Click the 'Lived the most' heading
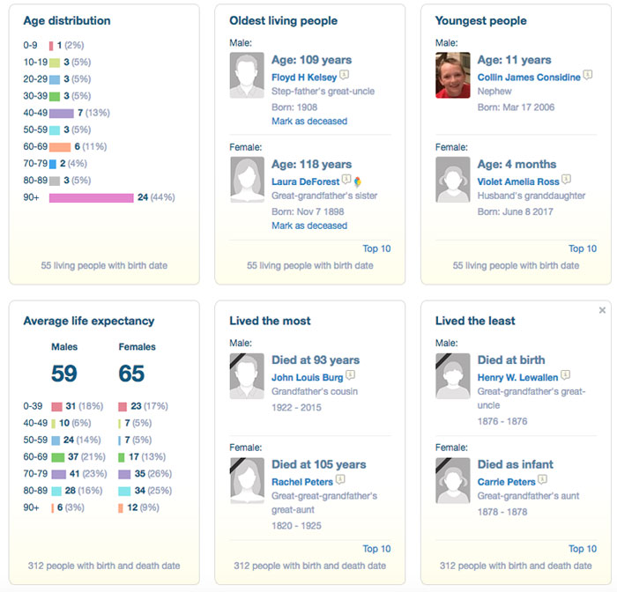Screen dimensions: 617x592 pyautogui.click(x=270, y=321)
